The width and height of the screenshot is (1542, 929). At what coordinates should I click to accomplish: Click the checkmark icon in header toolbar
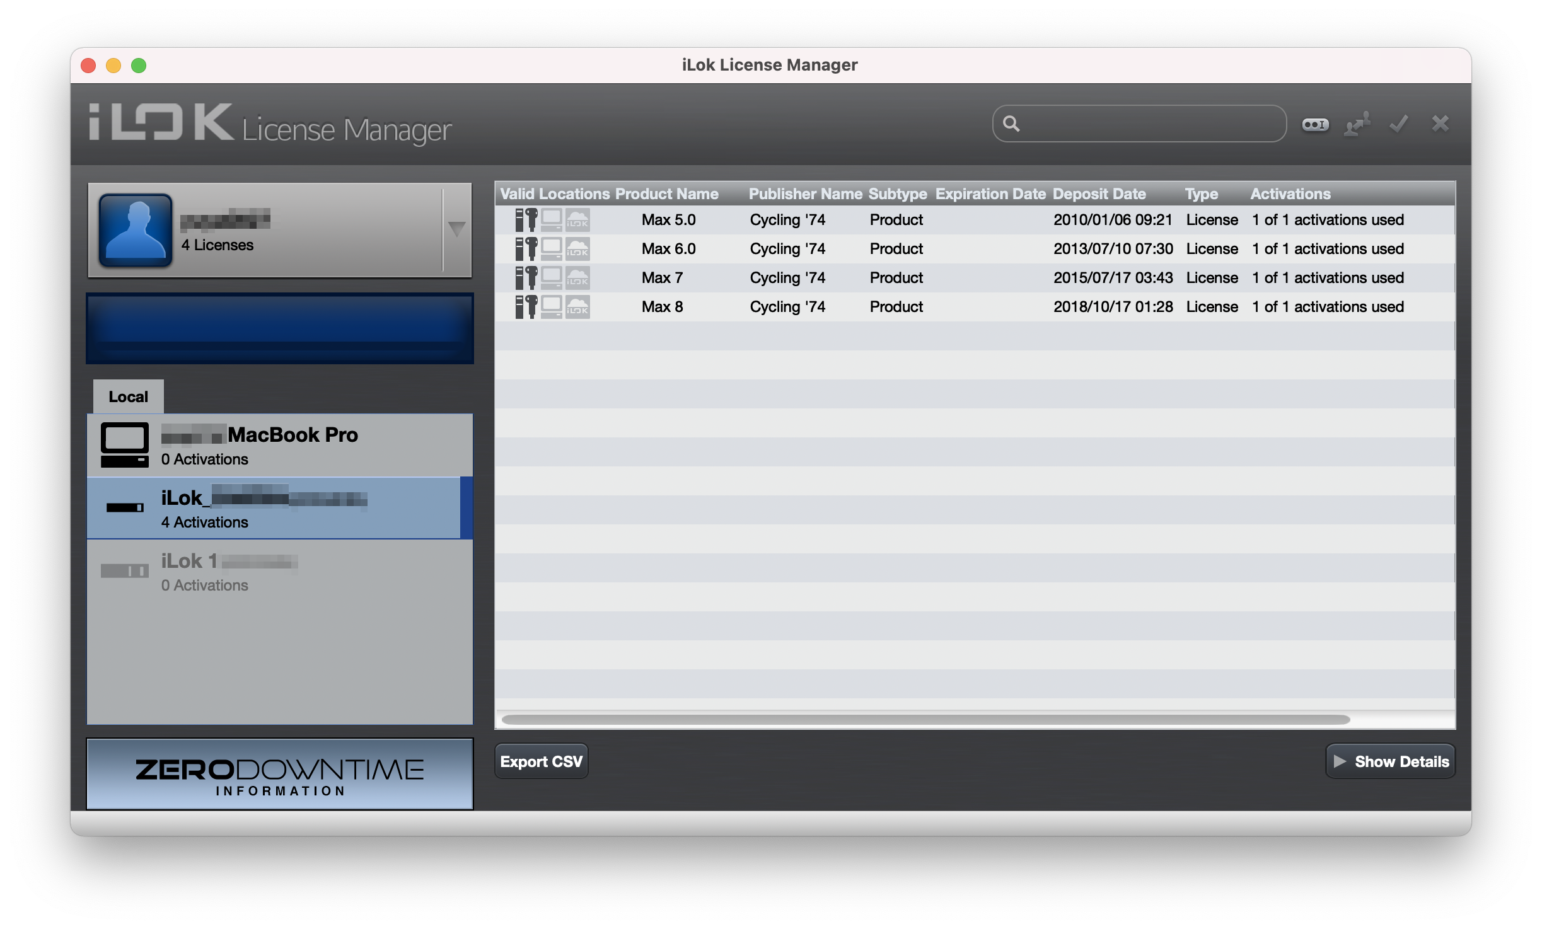pyautogui.click(x=1398, y=124)
